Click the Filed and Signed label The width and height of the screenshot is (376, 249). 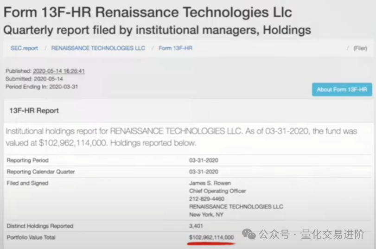tap(27, 183)
